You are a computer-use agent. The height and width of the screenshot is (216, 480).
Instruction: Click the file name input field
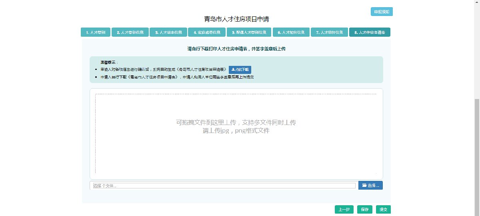pos(224,186)
